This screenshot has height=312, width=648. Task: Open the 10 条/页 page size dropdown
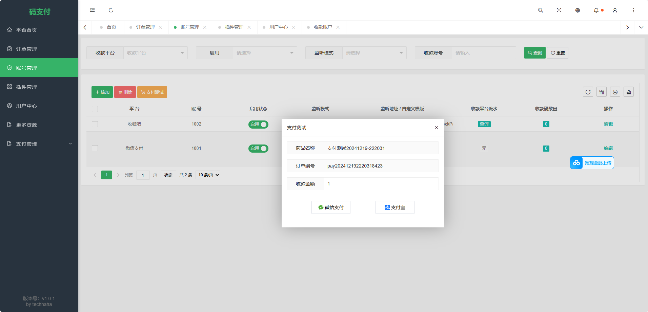[x=208, y=175]
